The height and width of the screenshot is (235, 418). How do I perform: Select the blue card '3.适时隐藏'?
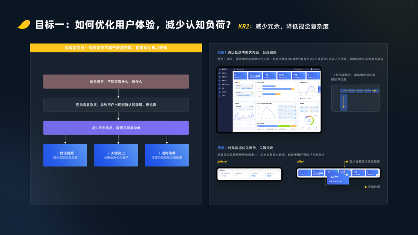(167, 155)
